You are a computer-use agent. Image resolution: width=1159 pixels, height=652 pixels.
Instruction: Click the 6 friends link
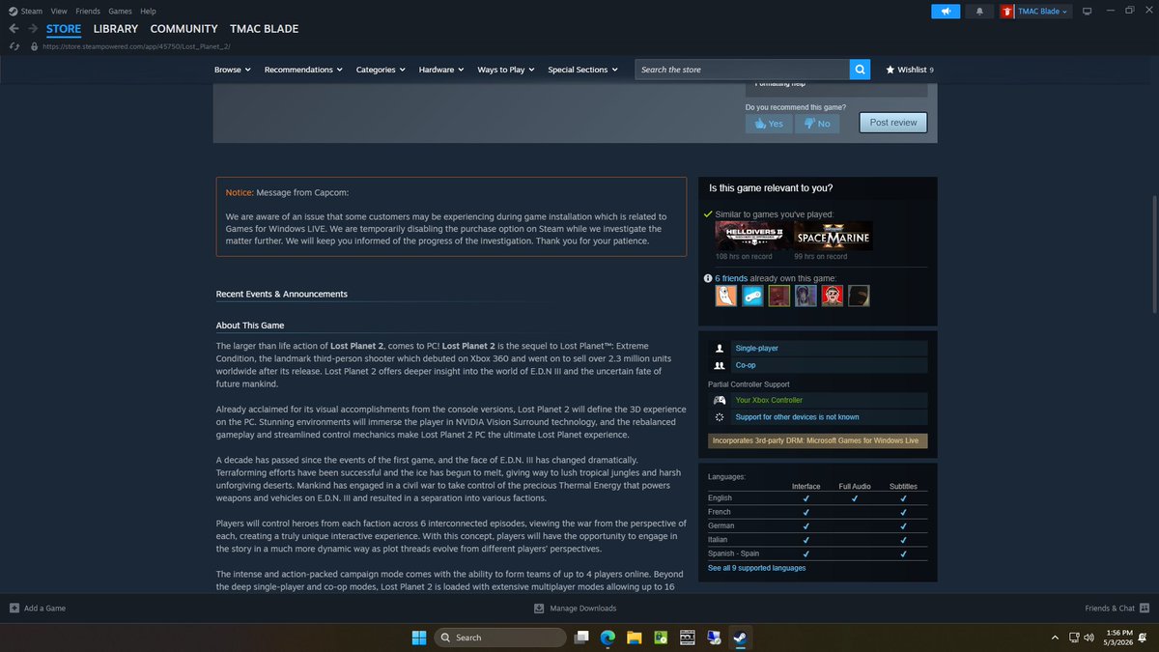(731, 278)
